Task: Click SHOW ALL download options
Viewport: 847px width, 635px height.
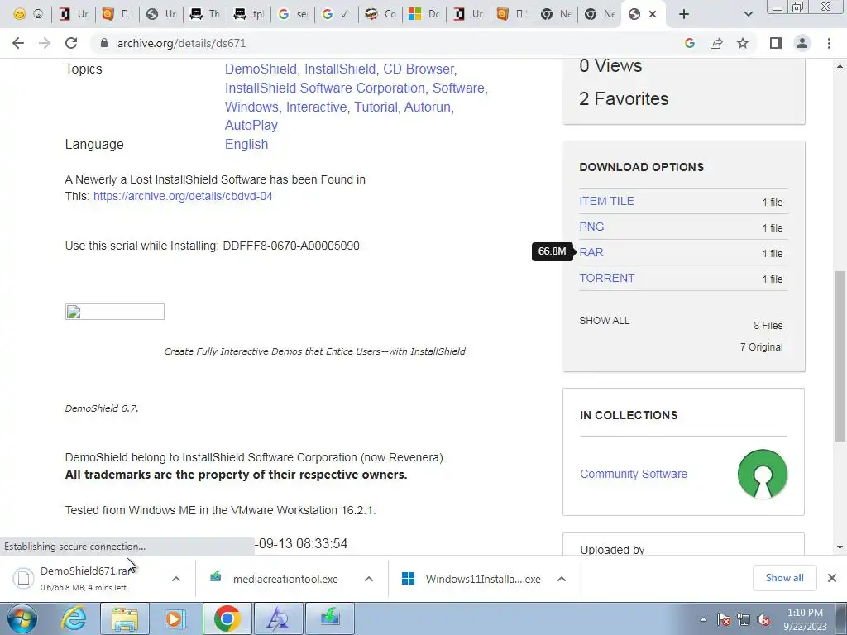Action: [x=604, y=321]
